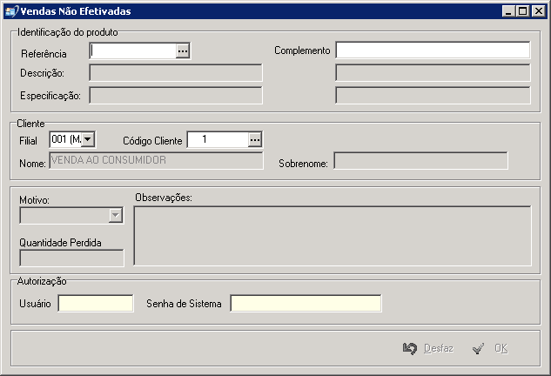Click the Quantidade Perdida field
Screen dimensions: 551x376
click(71, 258)
